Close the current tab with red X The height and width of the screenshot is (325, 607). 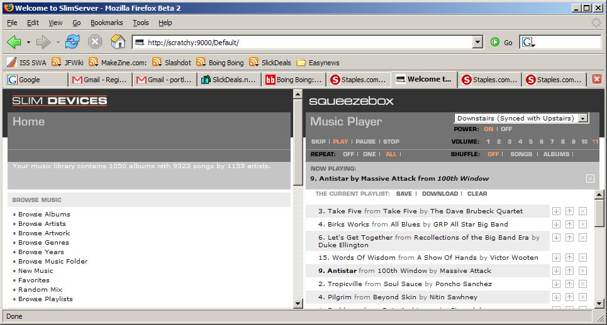coord(597,80)
